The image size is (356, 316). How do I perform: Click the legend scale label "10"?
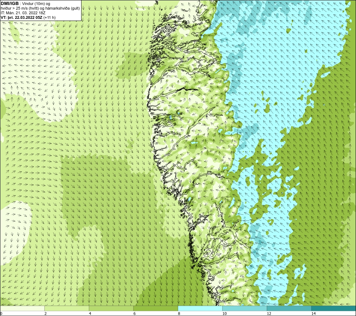(225, 314)
